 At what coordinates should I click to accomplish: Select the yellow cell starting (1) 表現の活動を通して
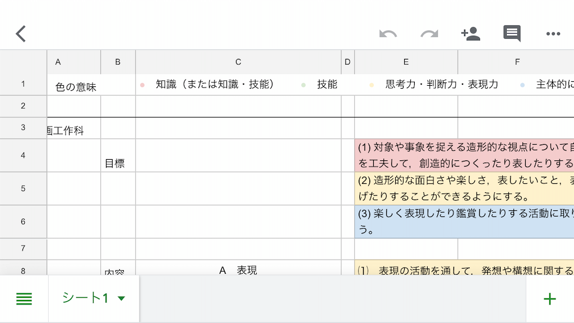464,268
